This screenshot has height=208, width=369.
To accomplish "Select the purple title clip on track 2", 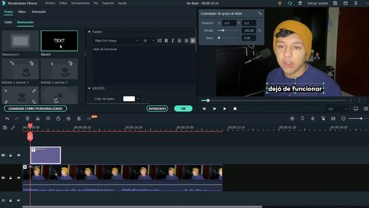I will pyautogui.click(x=46, y=155).
